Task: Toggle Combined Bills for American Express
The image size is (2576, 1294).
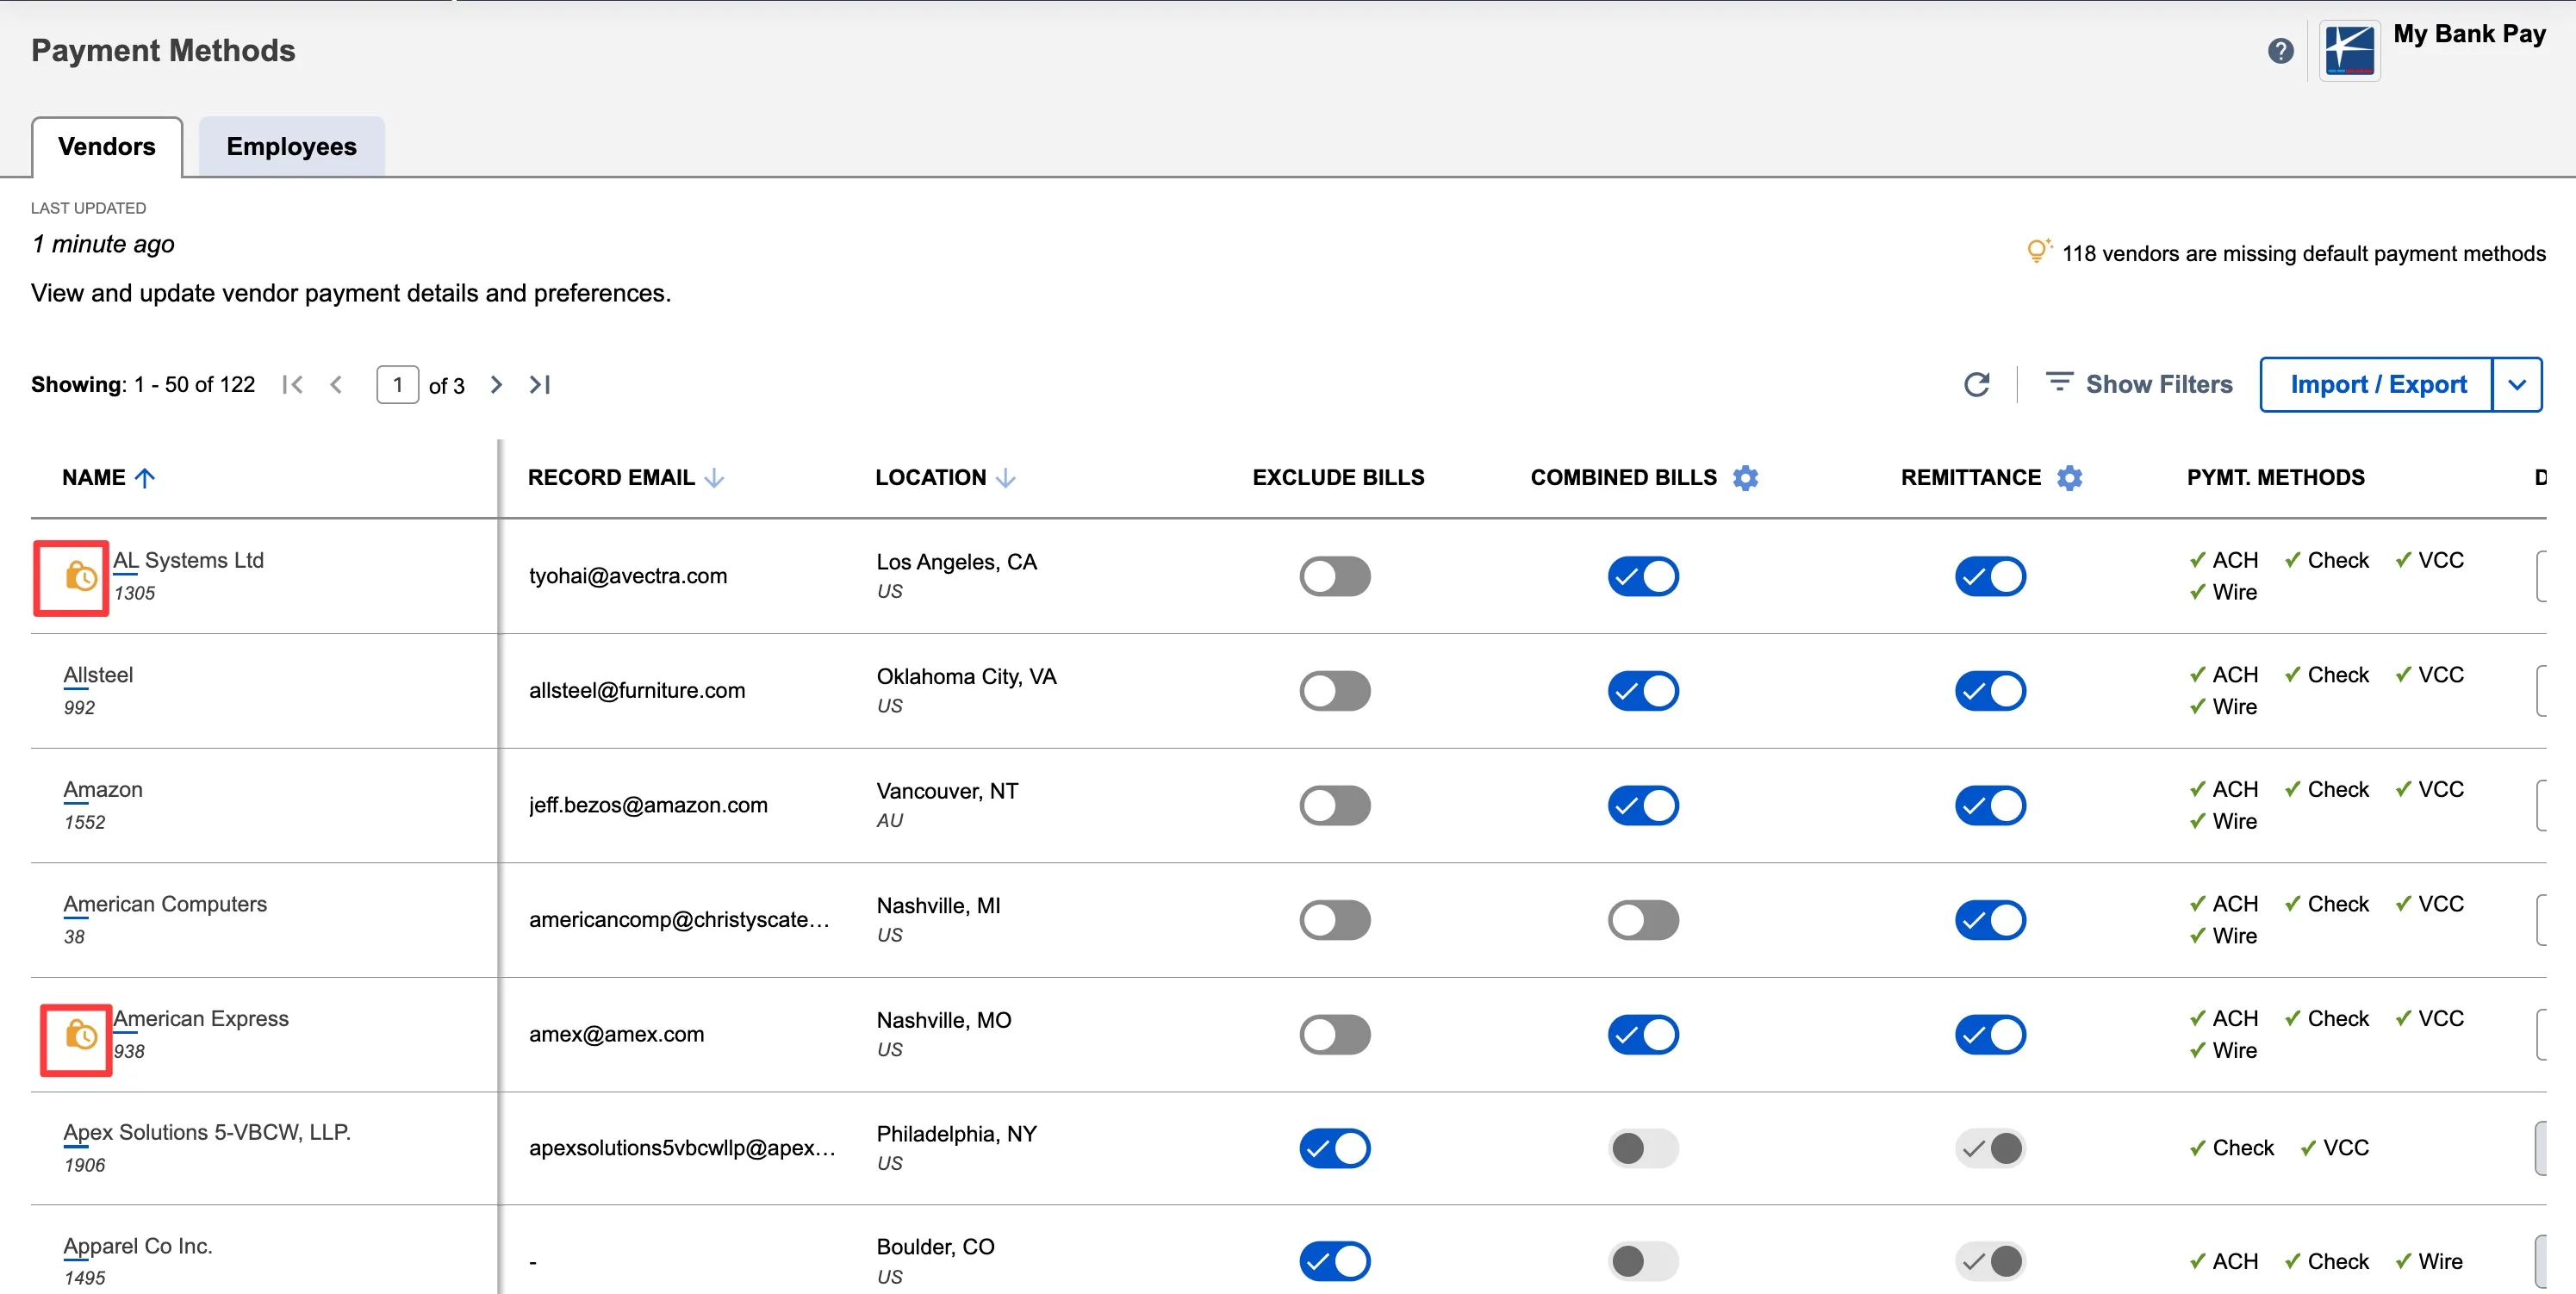Action: click(1643, 1034)
